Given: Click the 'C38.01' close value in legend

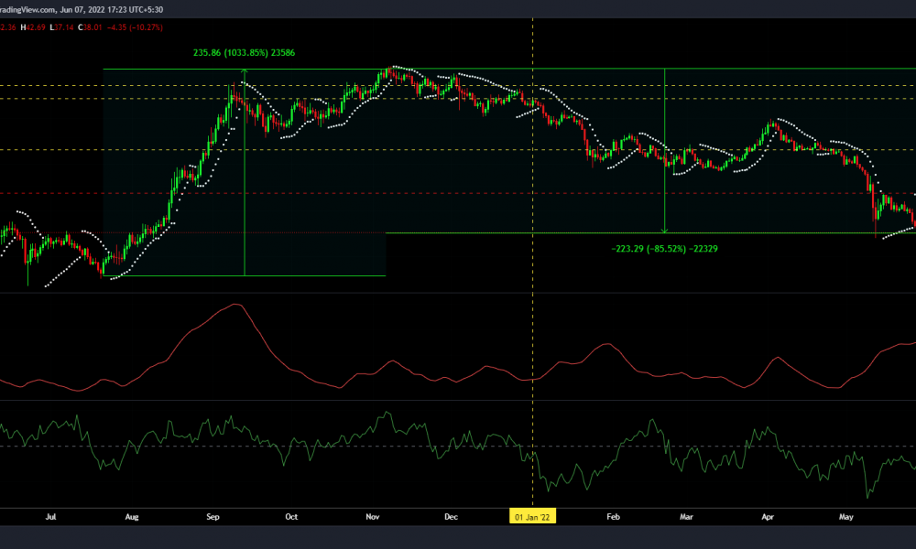Looking at the screenshot, I should (90, 27).
